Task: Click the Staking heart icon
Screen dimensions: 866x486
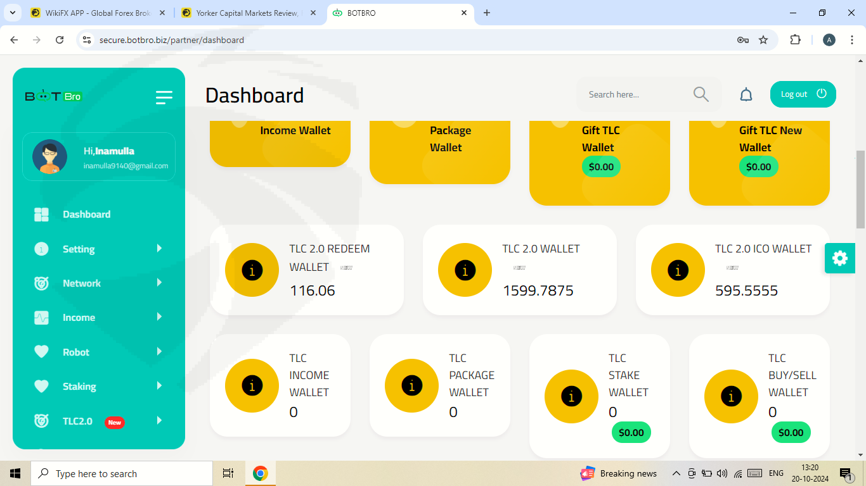Action: (41, 386)
